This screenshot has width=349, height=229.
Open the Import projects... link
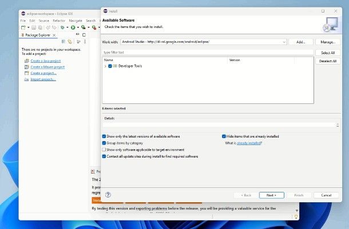click(x=43, y=79)
